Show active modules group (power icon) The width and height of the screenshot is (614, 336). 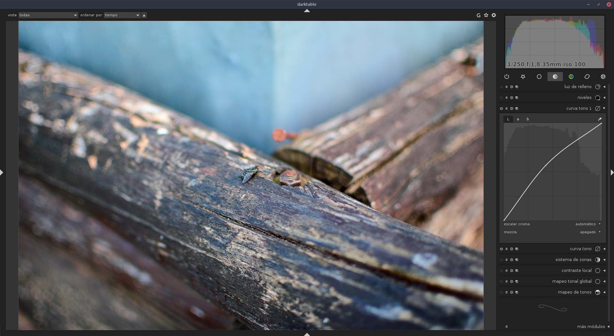(x=507, y=77)
